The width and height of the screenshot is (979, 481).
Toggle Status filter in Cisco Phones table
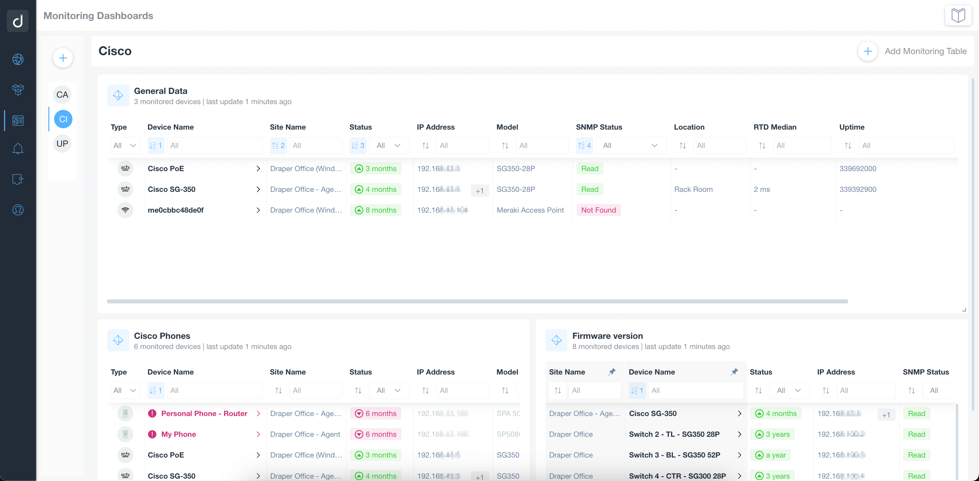click(x=386, y=390)
